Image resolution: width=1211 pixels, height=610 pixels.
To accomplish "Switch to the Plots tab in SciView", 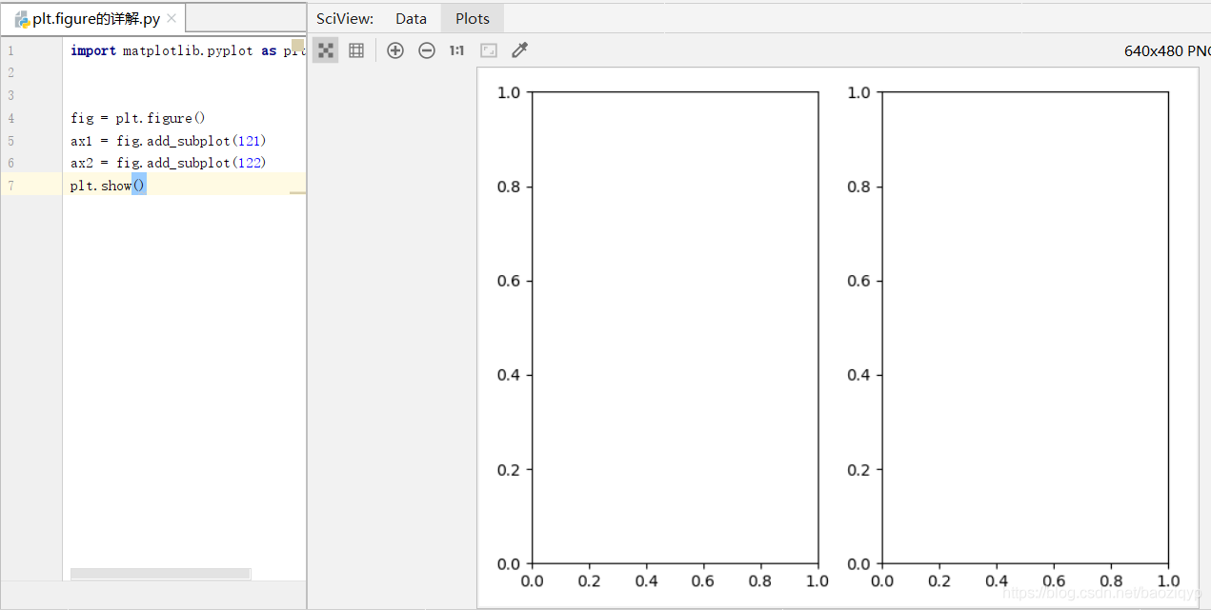I will [473, 18].
